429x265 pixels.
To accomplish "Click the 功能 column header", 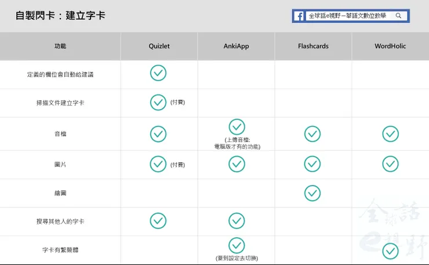I will click(x=60, y=46).
